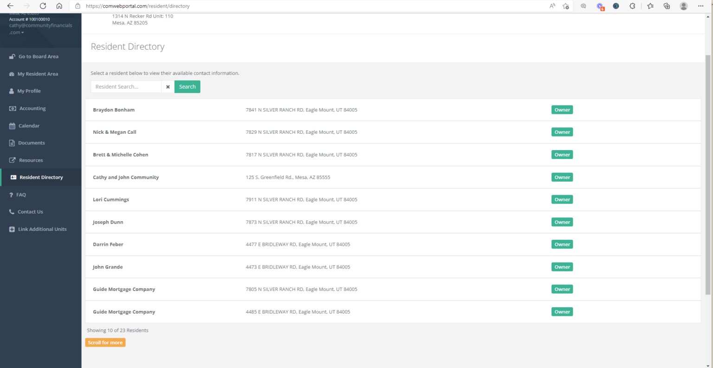Click the calendar icon in the sidebar

click(12, 126)
